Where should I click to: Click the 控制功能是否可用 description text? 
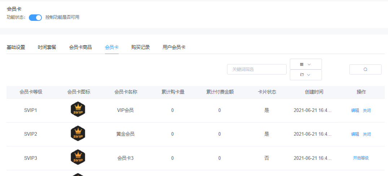tap(62, 17)
